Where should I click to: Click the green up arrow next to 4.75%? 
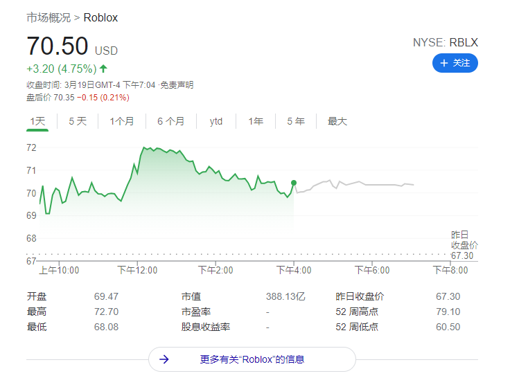(103, 69)
